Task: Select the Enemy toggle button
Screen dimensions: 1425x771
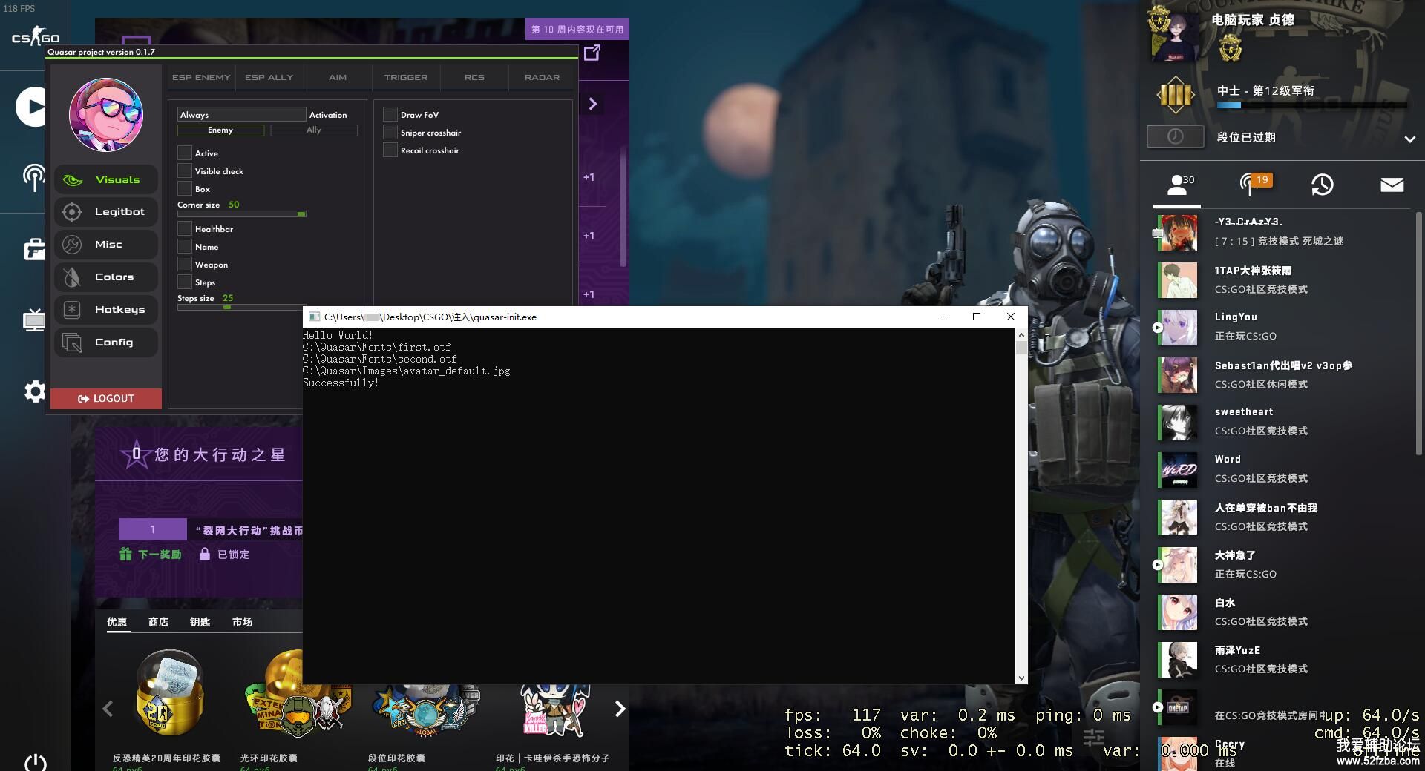Action: [x=220, y=130]
